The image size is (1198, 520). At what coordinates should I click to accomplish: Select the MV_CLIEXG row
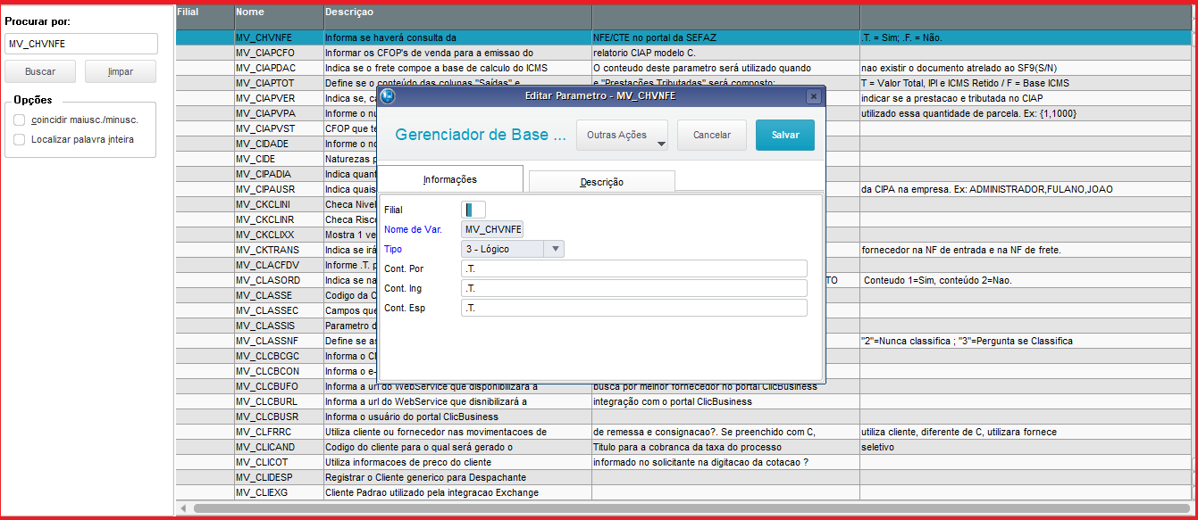coord(683,492)
